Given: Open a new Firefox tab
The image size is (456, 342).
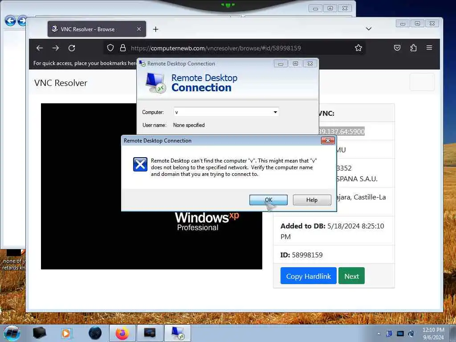Looking at the screenshot, I should pos(155,29).
